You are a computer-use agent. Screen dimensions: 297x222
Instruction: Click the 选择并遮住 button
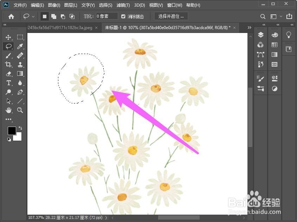(x=171, y=16)
